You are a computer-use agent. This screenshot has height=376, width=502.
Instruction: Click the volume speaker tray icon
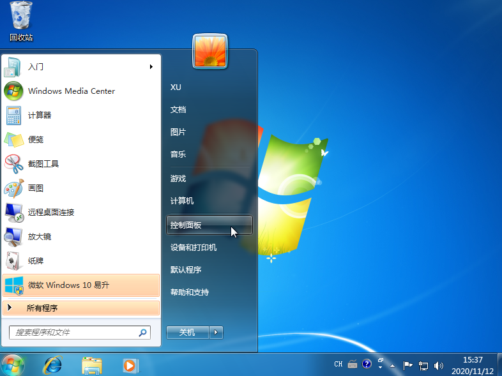coord(438,365)
